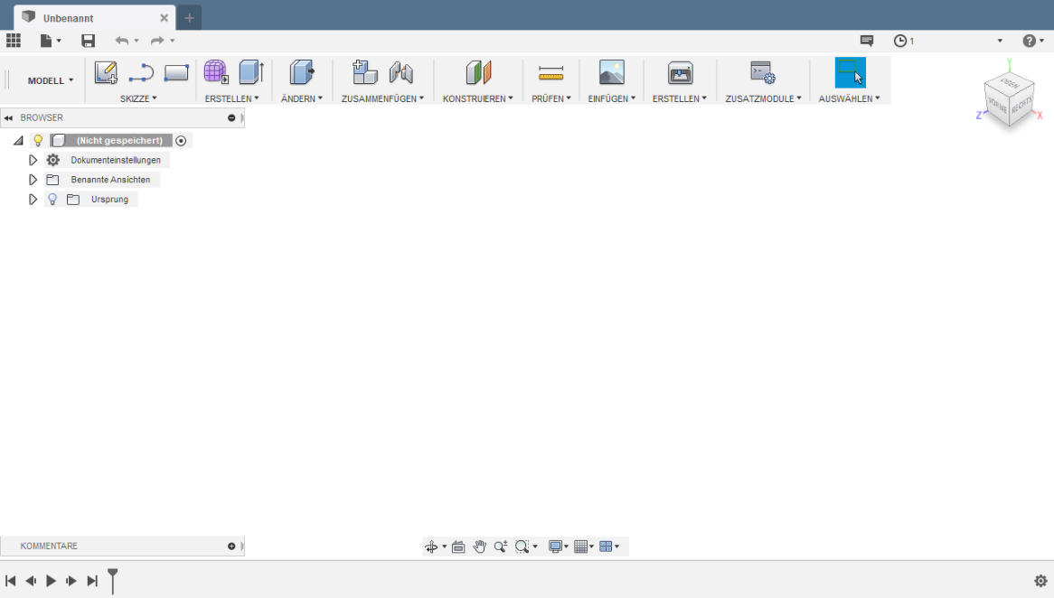This screenshot has height=598, width=1054.
Task: Select the Line sketch tool
Action: [141, 72]
